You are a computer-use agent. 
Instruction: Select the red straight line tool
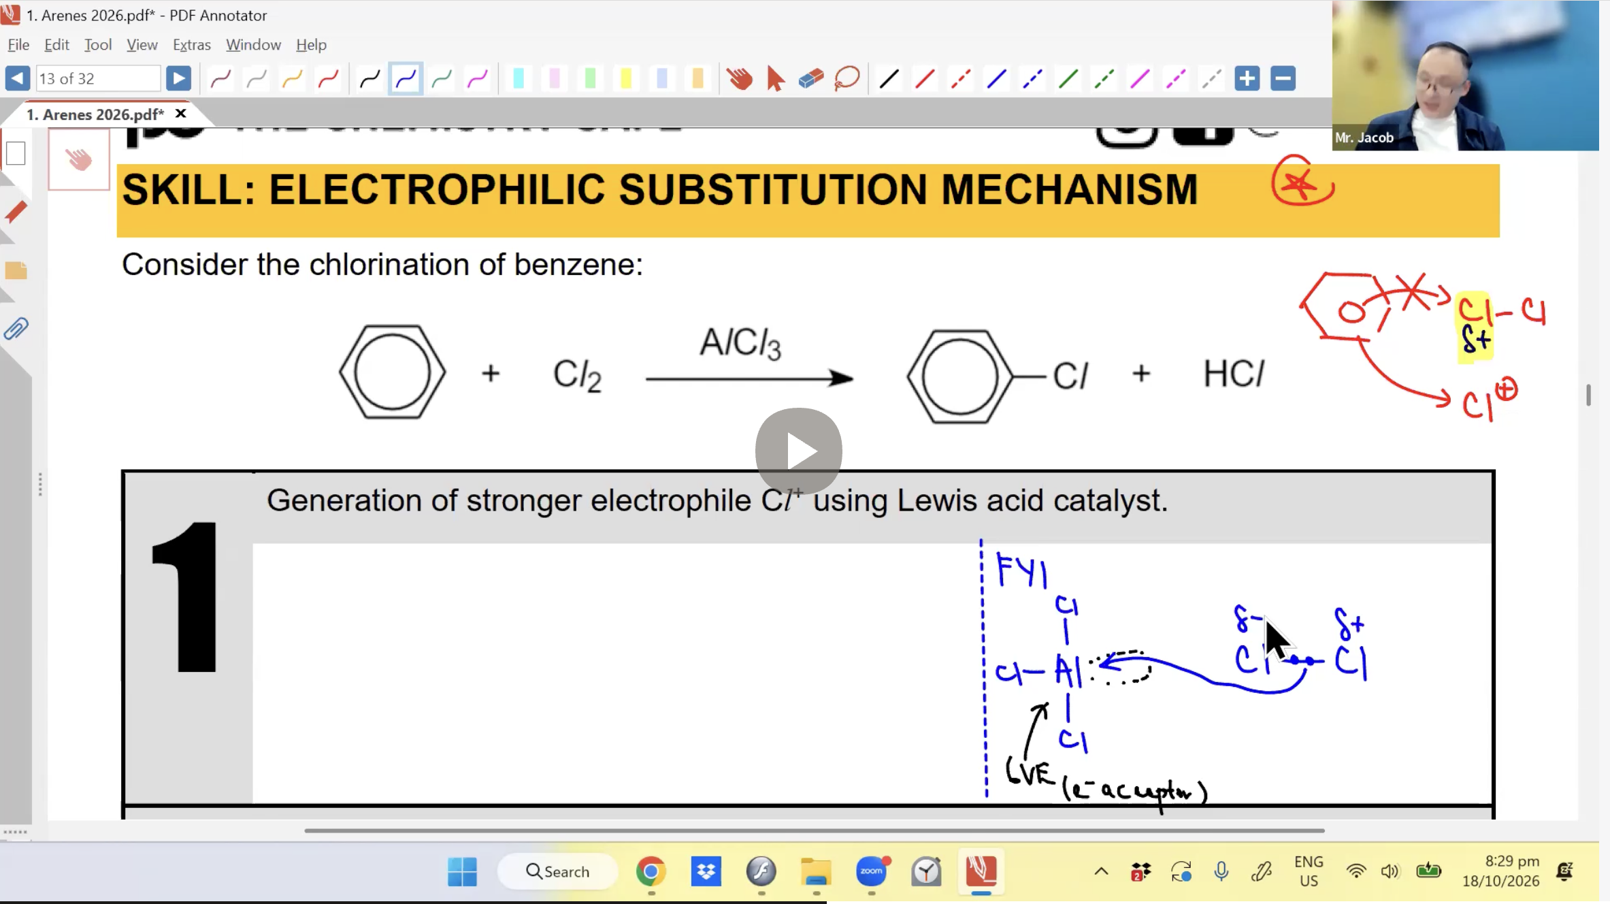click(x=925, y=79)
